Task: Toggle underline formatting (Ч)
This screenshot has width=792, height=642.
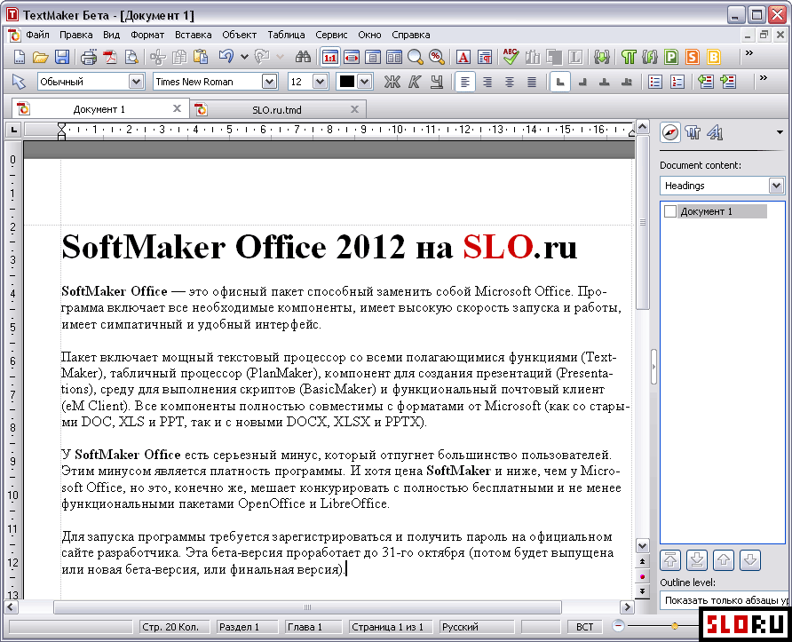Action: tap(437, 82)
